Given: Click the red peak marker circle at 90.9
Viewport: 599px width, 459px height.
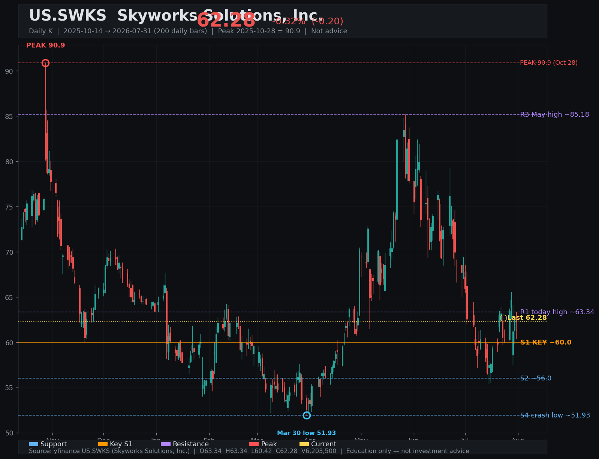Looking at the screenshot, I should point(45,63).
